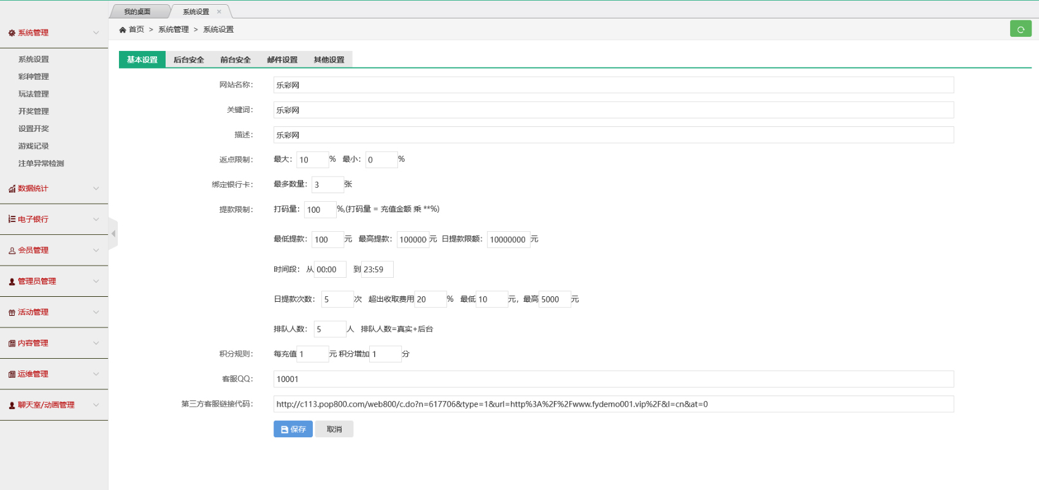Click the 网站名称 input field

click(613, 85)
